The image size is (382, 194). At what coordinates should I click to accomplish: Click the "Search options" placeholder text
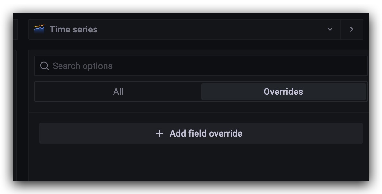point(83,66)
